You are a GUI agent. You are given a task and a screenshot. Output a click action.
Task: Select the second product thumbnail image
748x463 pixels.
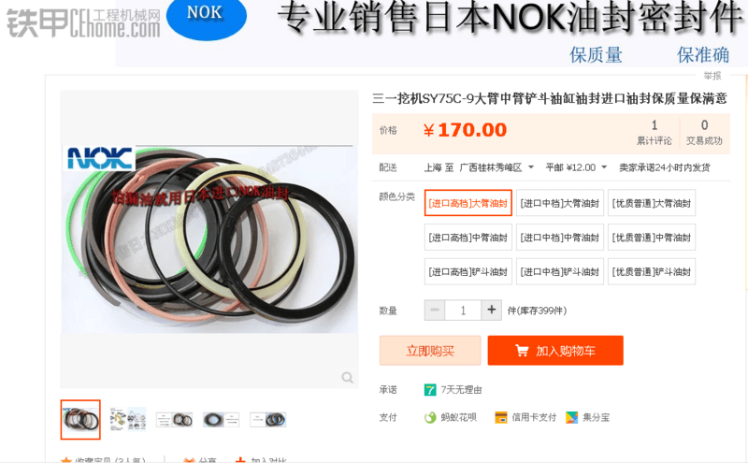127,419
